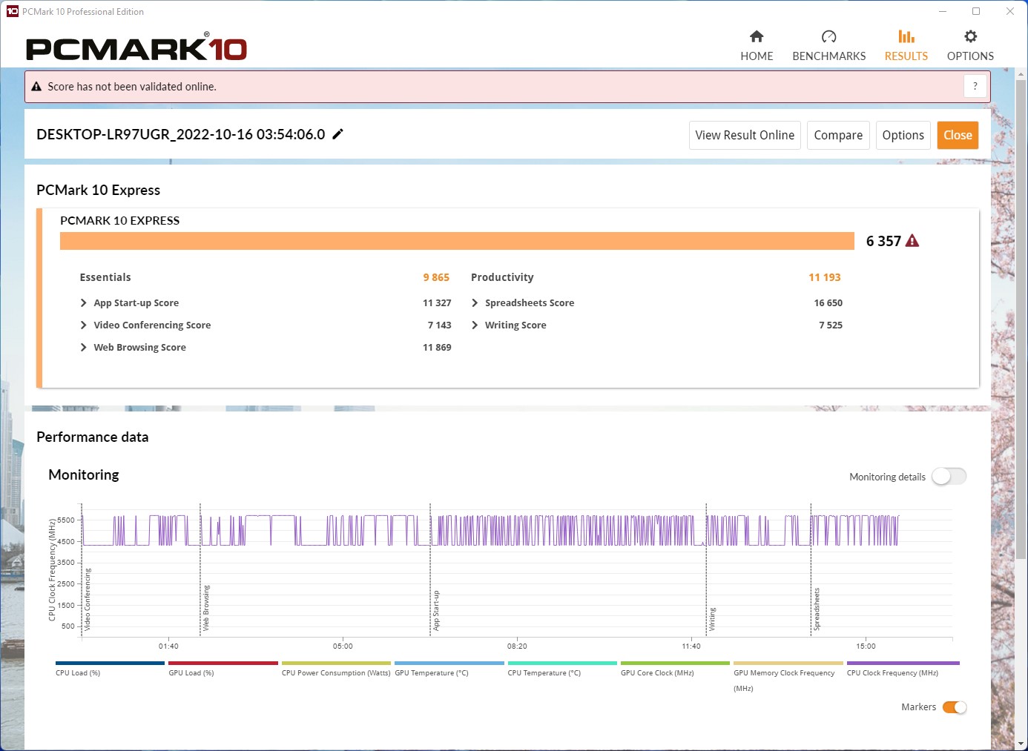The image size is (1028, 751).
Task: Click the Home house icon
Action: (757, 36)
